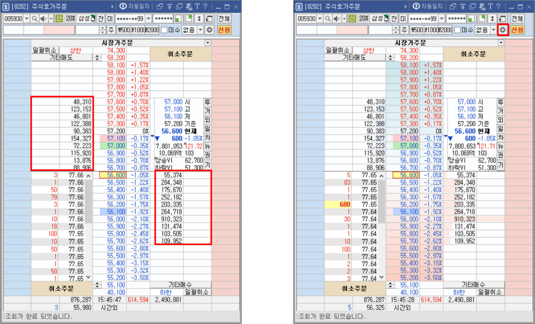This screenshot has height=324, width=535.
Task: Select the 외 side tab in left window
Action: coord(207,120)
